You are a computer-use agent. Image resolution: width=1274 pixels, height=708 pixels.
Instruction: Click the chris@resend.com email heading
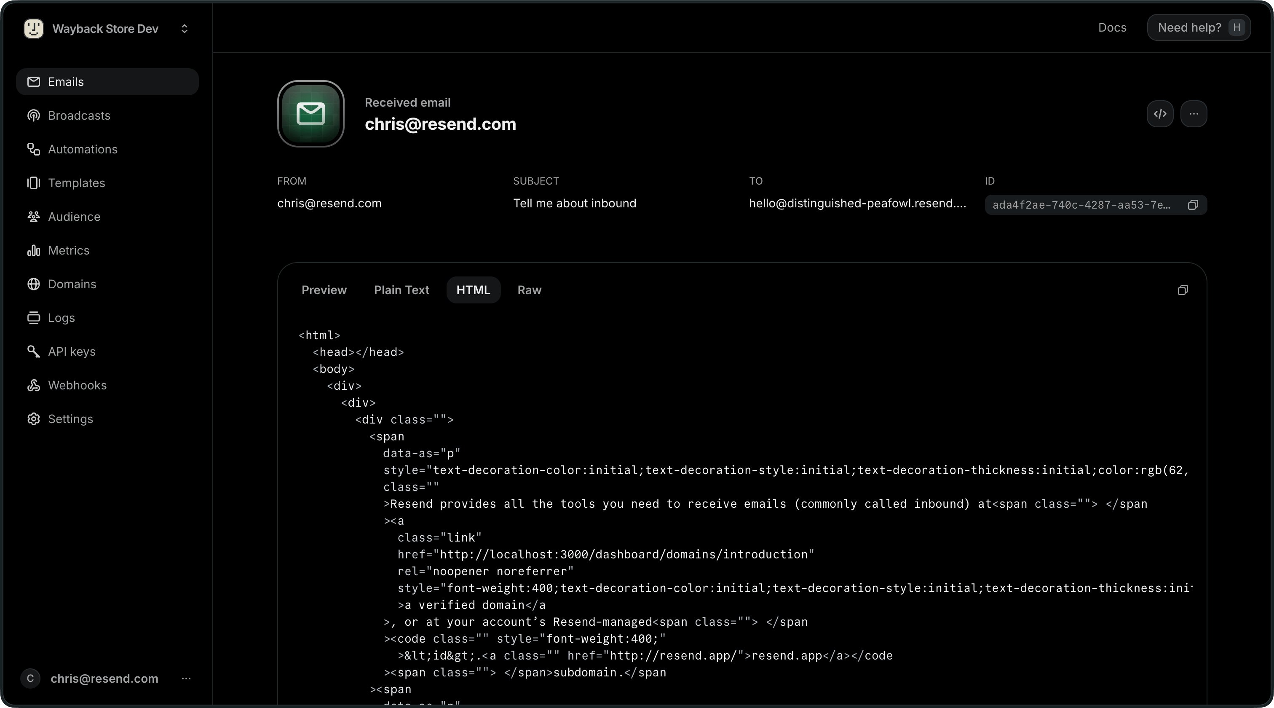(x=440, y=124)
